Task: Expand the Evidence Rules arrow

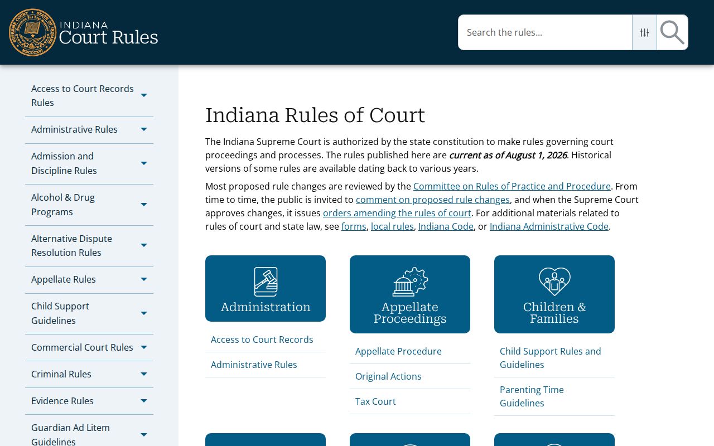Action: coord(144,401)
